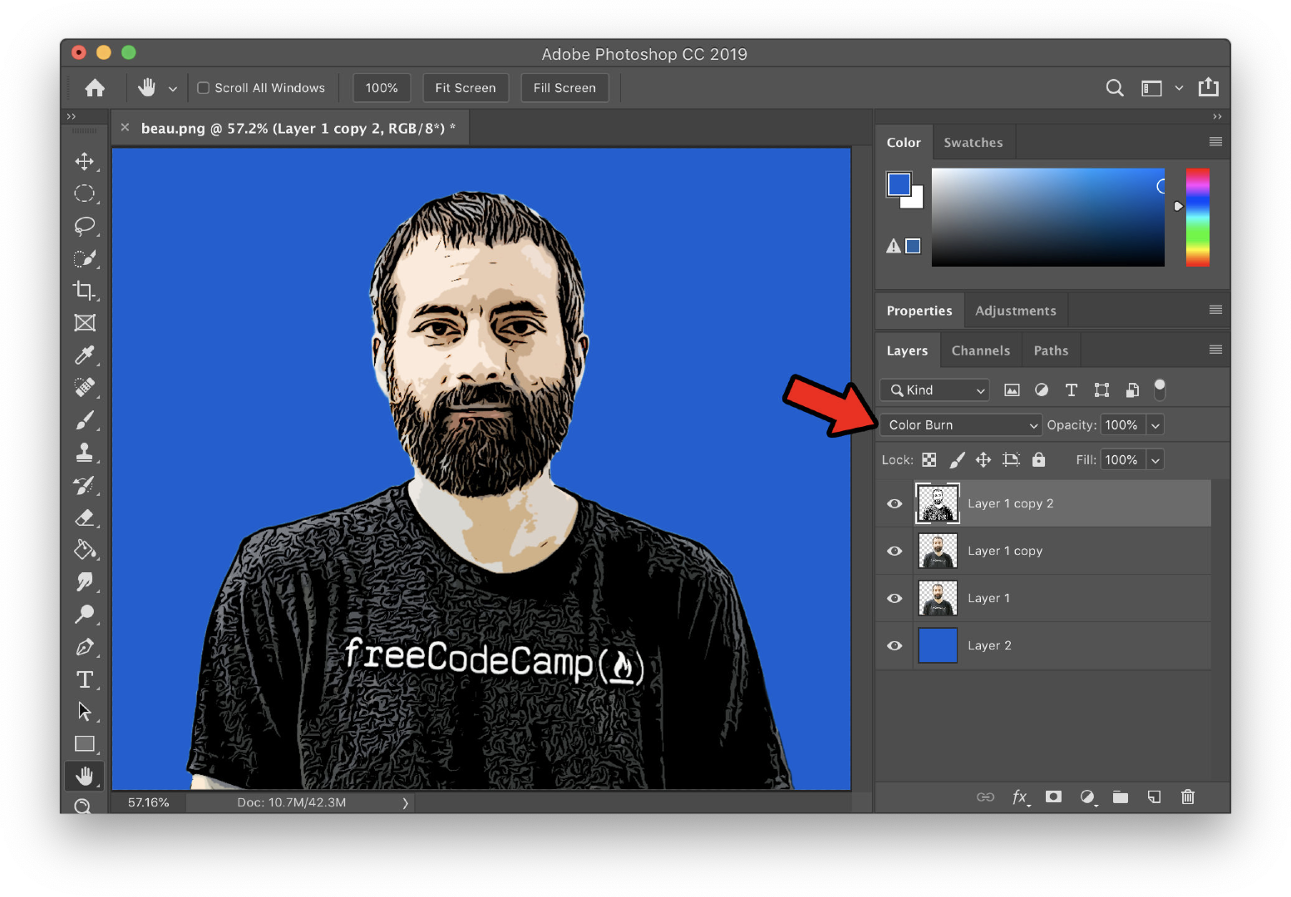Select the Dodge tool
The width and height of the screenshot is (1291, 897).
[x=84, y=615]
